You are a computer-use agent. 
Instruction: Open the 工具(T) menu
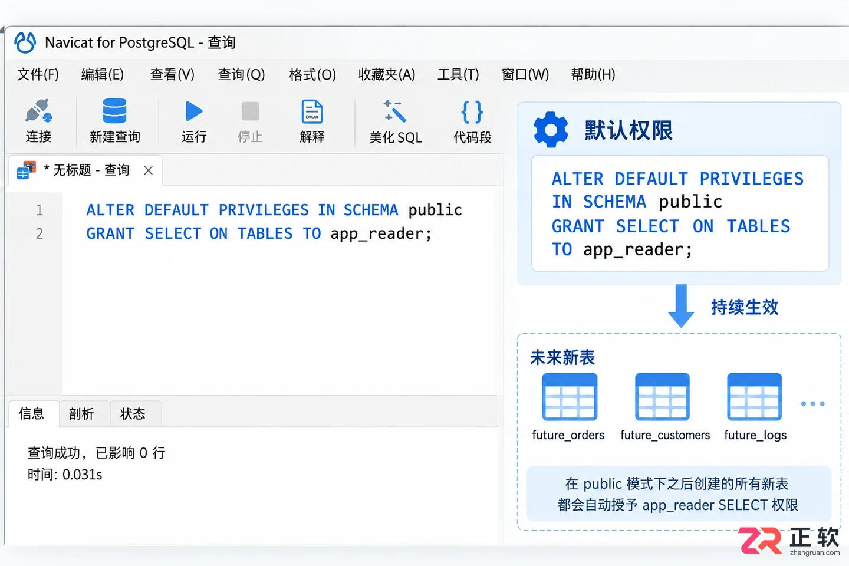pos(458,74)
